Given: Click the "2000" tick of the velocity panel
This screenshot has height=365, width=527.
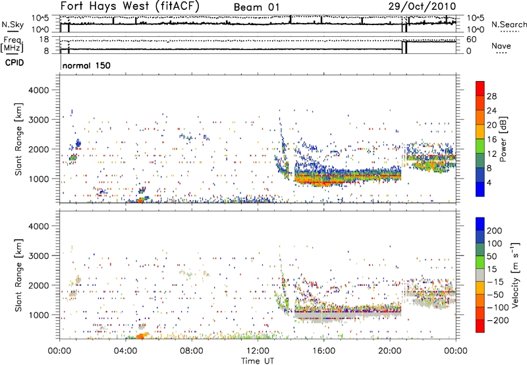Looking at the screenshot, I should (38, 285).
